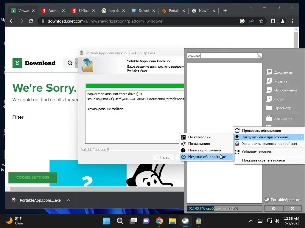305x228 pixels.
Task: Select Недавно обновлённые submenu item
Action: coord(206,157)
